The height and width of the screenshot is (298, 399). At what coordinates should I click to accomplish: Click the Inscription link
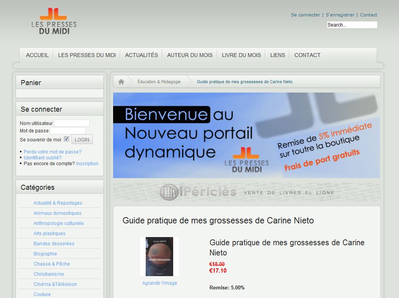tap(87, 164)
